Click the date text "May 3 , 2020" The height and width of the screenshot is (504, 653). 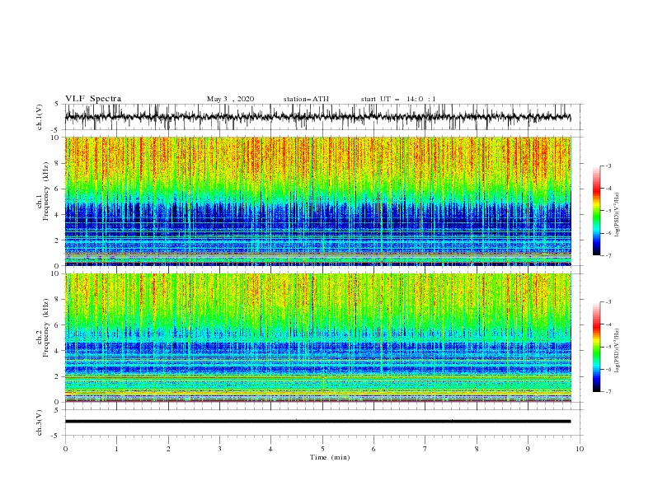pyautogui.click(x=230, y=99)
